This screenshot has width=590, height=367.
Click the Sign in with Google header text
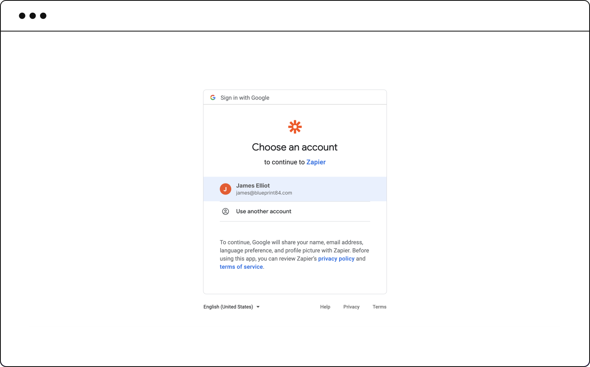point(245,97)
